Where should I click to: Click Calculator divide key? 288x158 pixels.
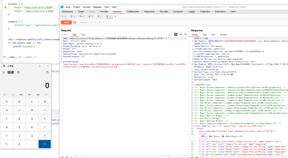point(45,110)
